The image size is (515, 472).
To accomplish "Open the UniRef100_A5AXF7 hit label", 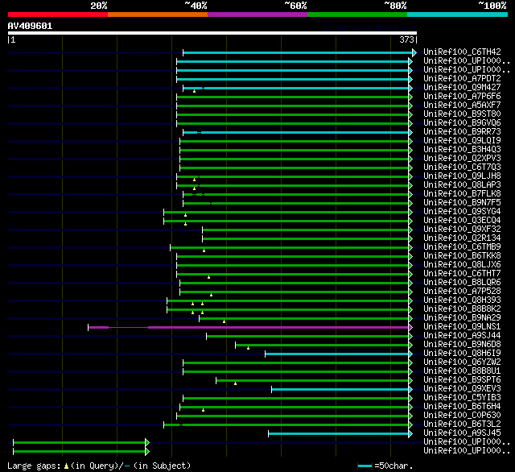I will 462,106.
